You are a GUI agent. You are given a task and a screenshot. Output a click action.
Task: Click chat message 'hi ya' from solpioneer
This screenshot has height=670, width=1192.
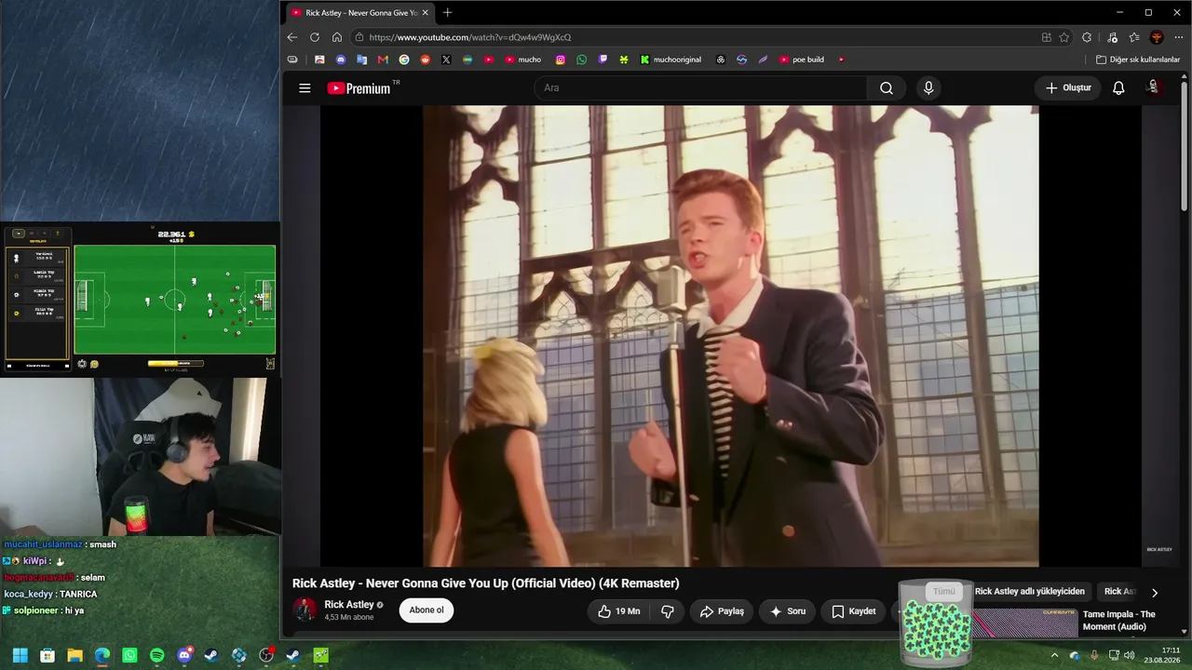click(74, 610)
